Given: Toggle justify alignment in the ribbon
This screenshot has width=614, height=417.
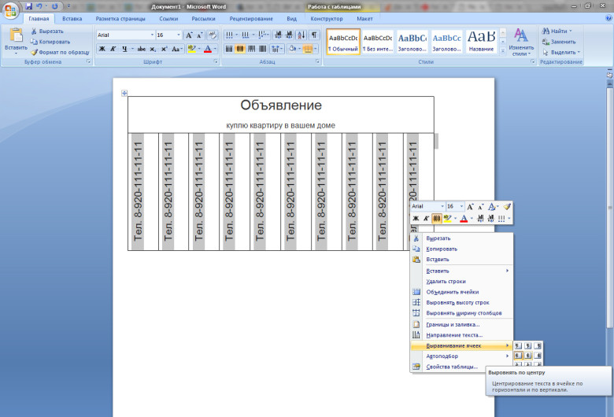Looking at the screenshot, I should 263,49.
